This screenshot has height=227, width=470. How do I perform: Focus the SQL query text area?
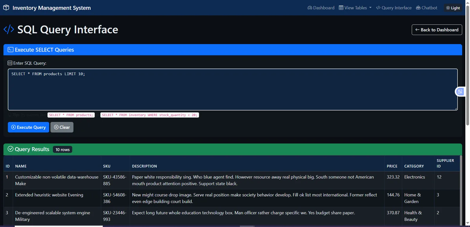tap(233, 89)
